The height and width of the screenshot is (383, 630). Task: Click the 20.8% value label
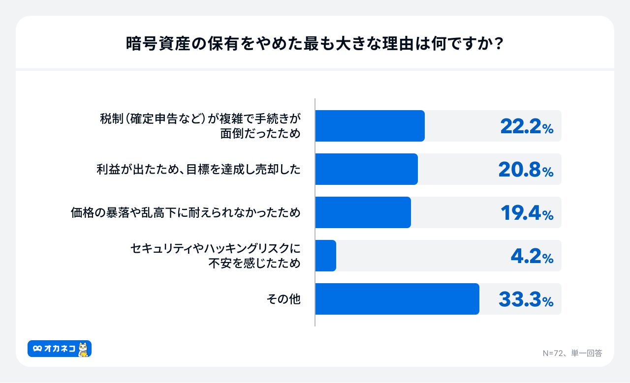point(526,170)
